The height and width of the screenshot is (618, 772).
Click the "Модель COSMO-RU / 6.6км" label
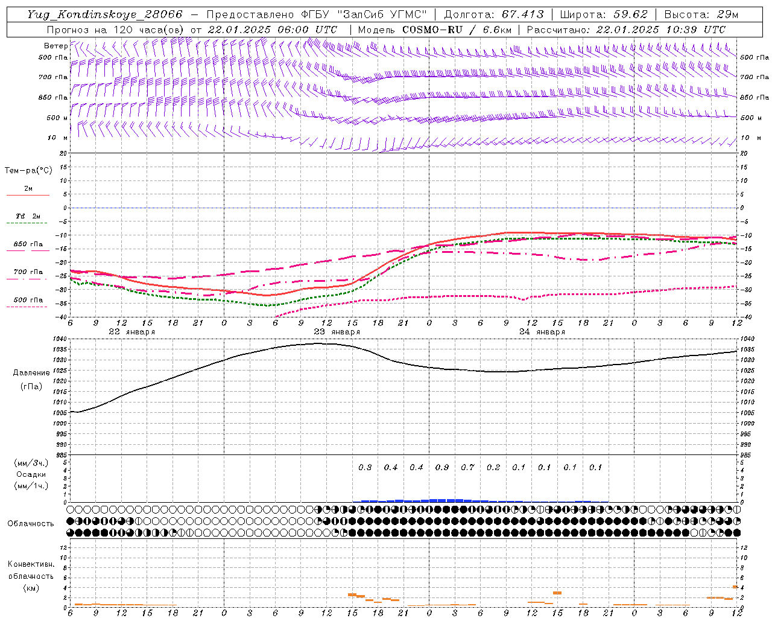point(435,30)
